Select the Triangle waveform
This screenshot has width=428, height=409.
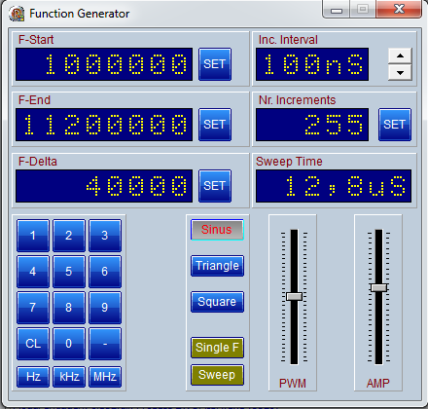pos(217,266)
